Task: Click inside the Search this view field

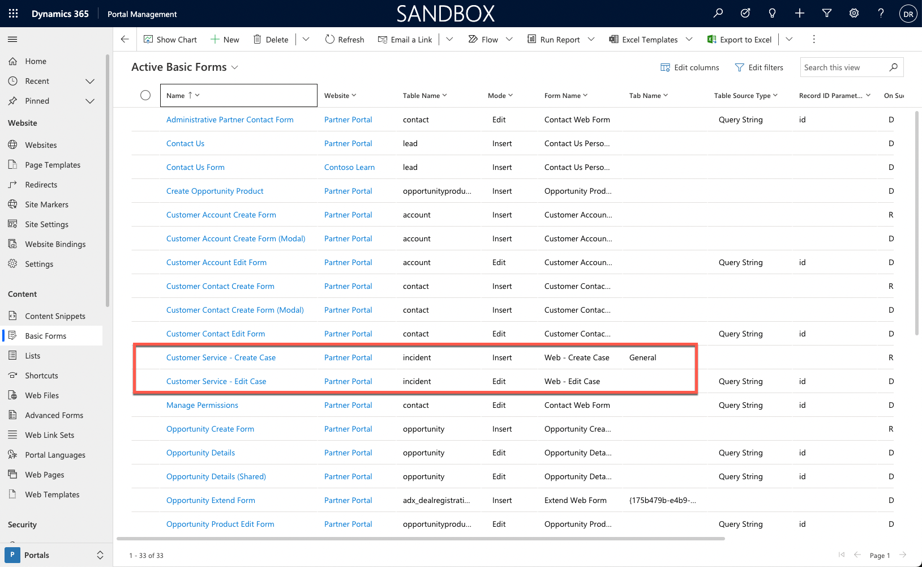Action: pos(843,67)
